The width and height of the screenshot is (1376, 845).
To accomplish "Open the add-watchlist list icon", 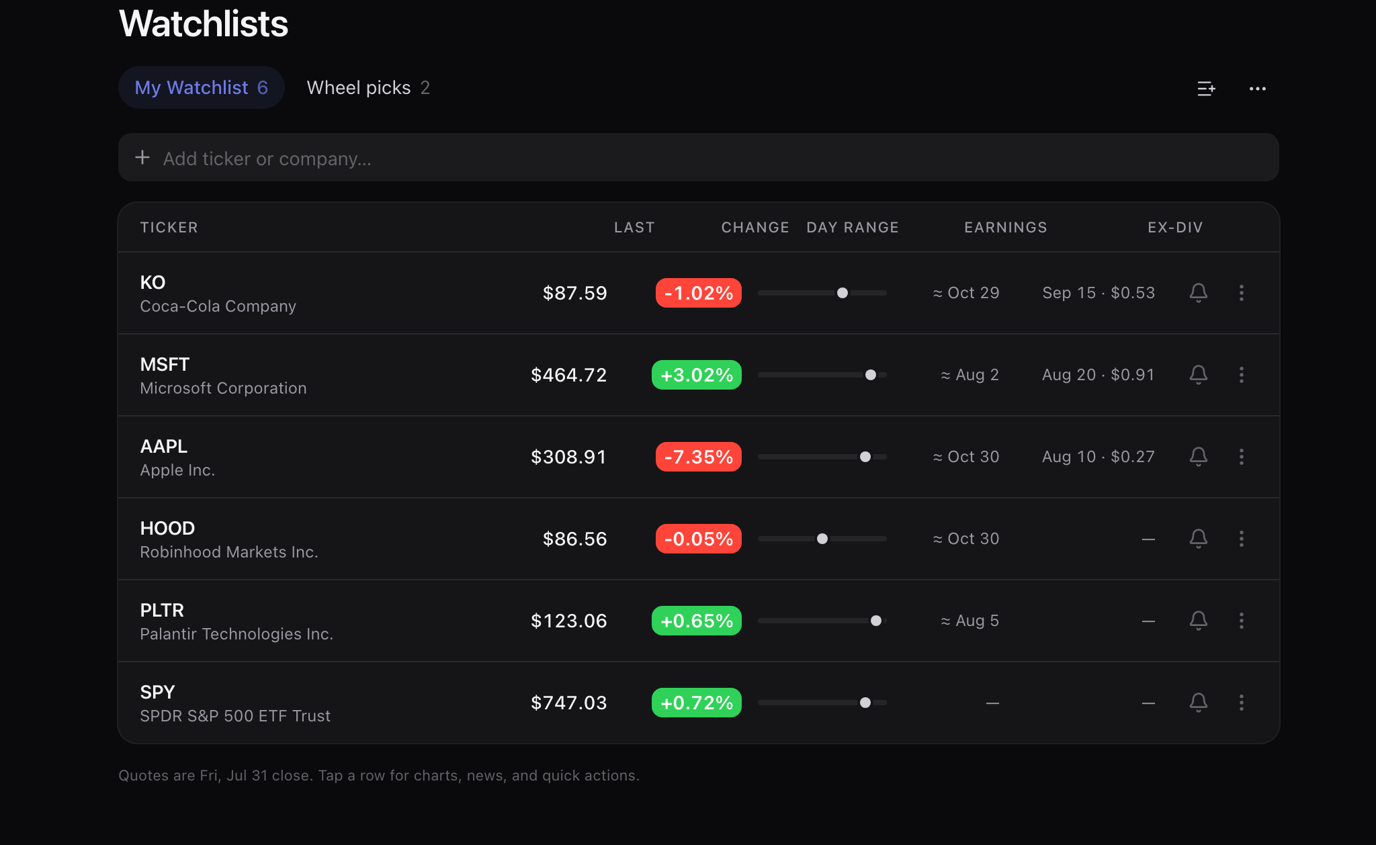I will click(1206, 88).
